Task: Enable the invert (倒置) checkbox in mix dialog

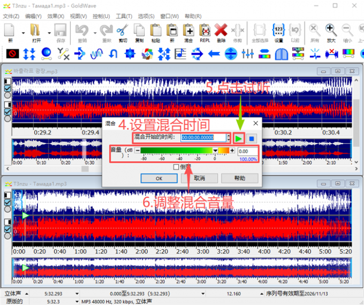Action: 176,167
